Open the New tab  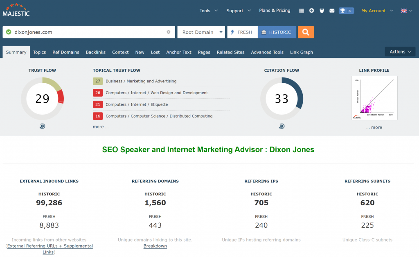pyautogui.click(x=140, y=52)
